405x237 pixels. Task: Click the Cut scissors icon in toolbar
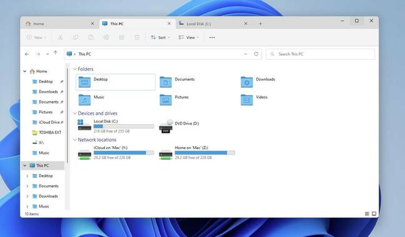[x=60, y=37]
